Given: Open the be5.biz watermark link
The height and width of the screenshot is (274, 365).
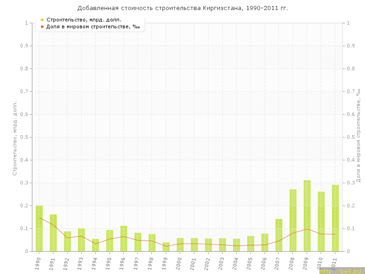Looking at the screenshot, I should (341, 271).
